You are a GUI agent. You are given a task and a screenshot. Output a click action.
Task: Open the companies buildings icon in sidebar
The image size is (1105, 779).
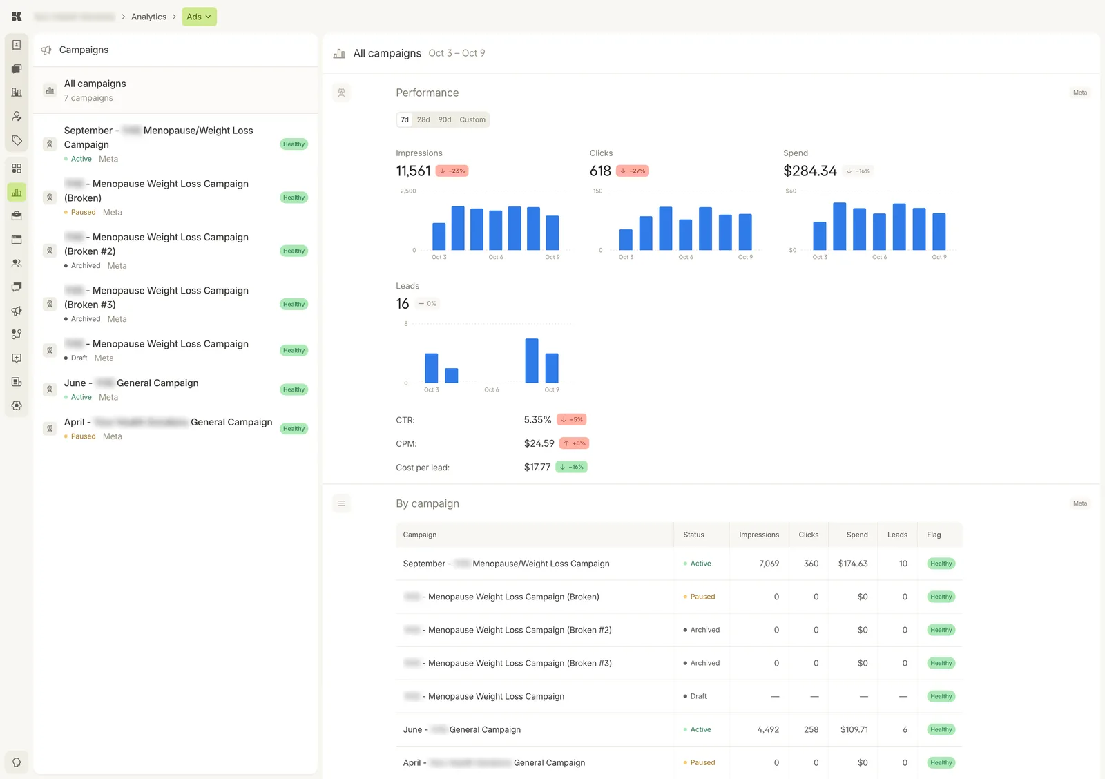pyautogui.click(x=17, y=93)
